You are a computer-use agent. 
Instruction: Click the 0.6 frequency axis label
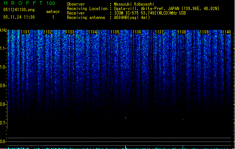[x=3, y=142]
